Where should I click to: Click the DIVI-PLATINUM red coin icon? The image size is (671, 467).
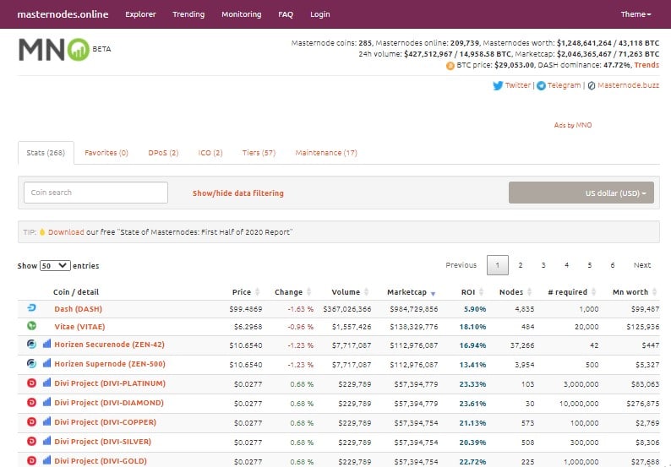31,383
